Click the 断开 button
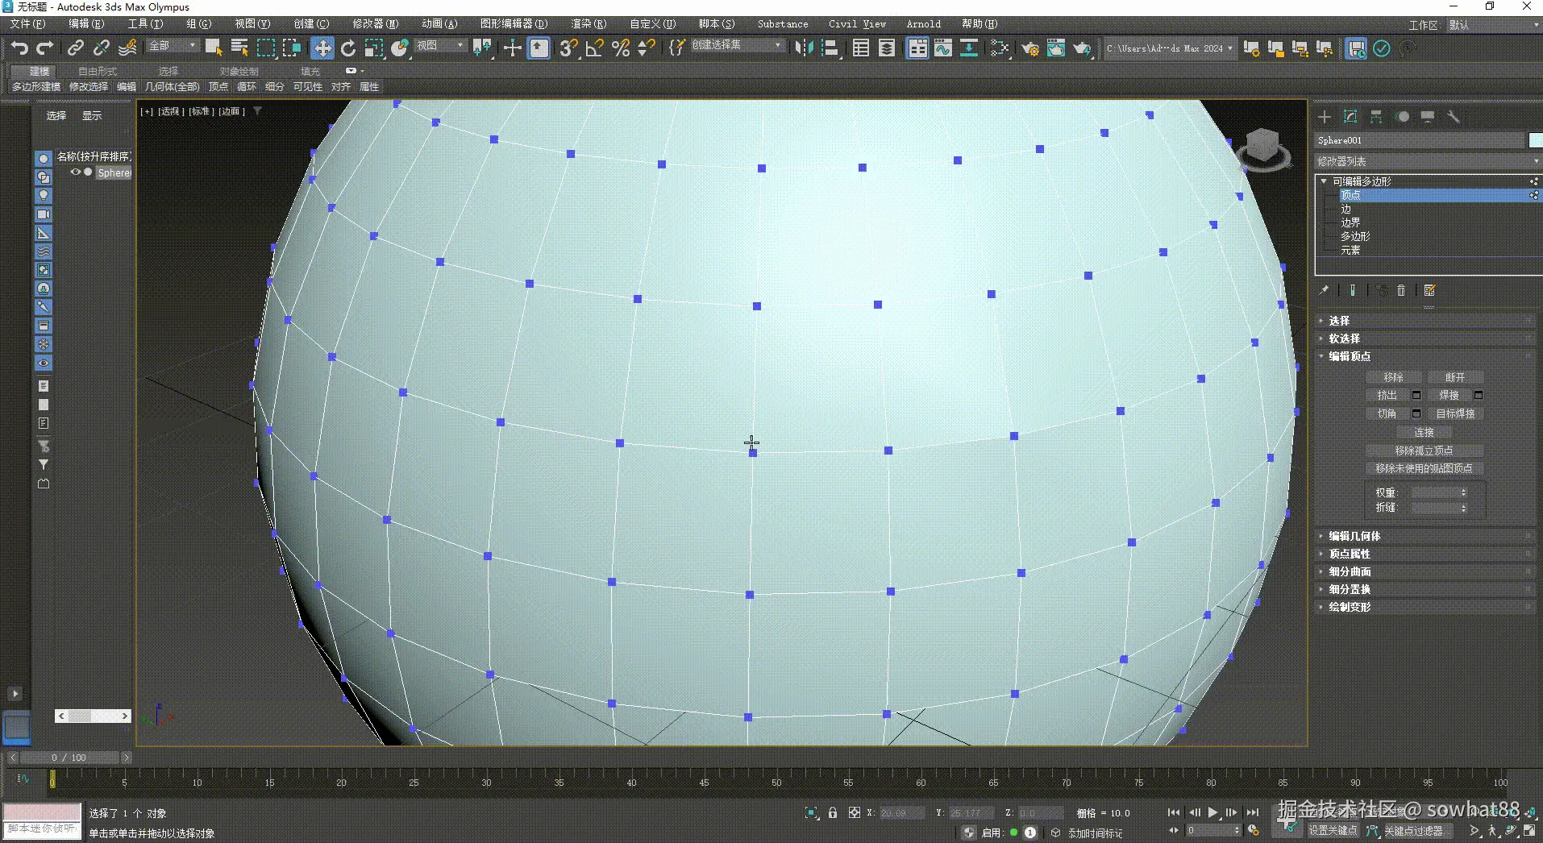Viewport: 1543px width, 843px height. 1456,376
